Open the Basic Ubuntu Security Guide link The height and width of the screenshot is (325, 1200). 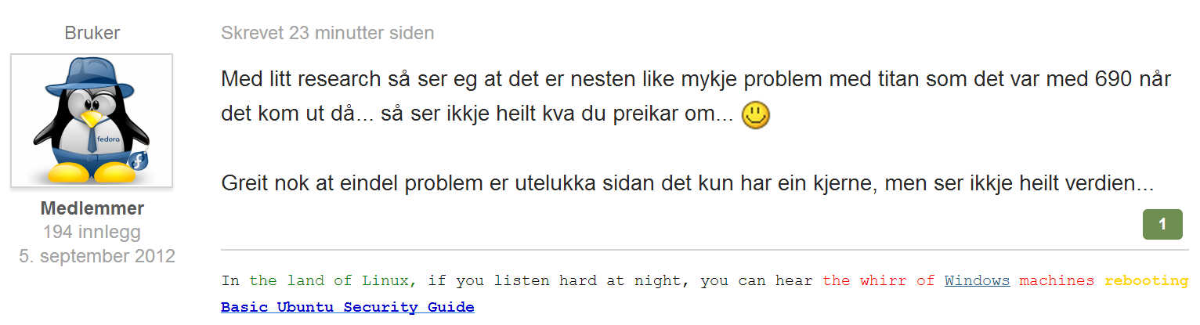348,307
